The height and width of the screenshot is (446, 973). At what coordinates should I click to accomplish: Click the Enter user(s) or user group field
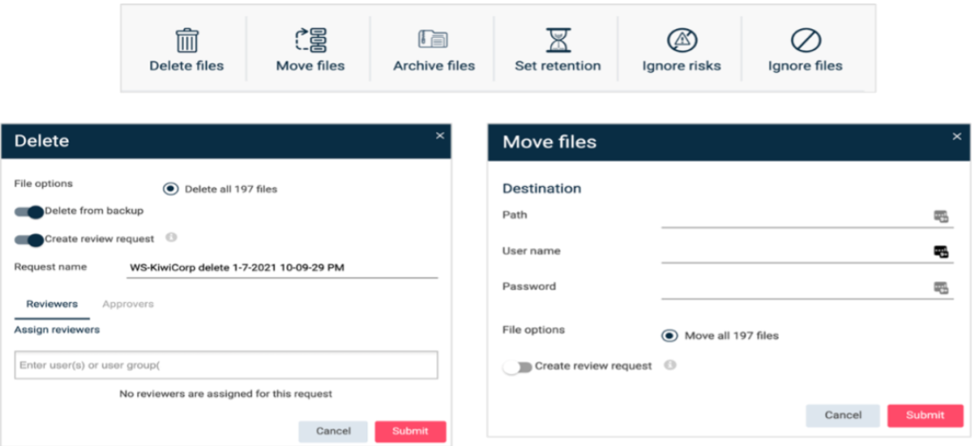pyautogui.click(x=226, y=365)
